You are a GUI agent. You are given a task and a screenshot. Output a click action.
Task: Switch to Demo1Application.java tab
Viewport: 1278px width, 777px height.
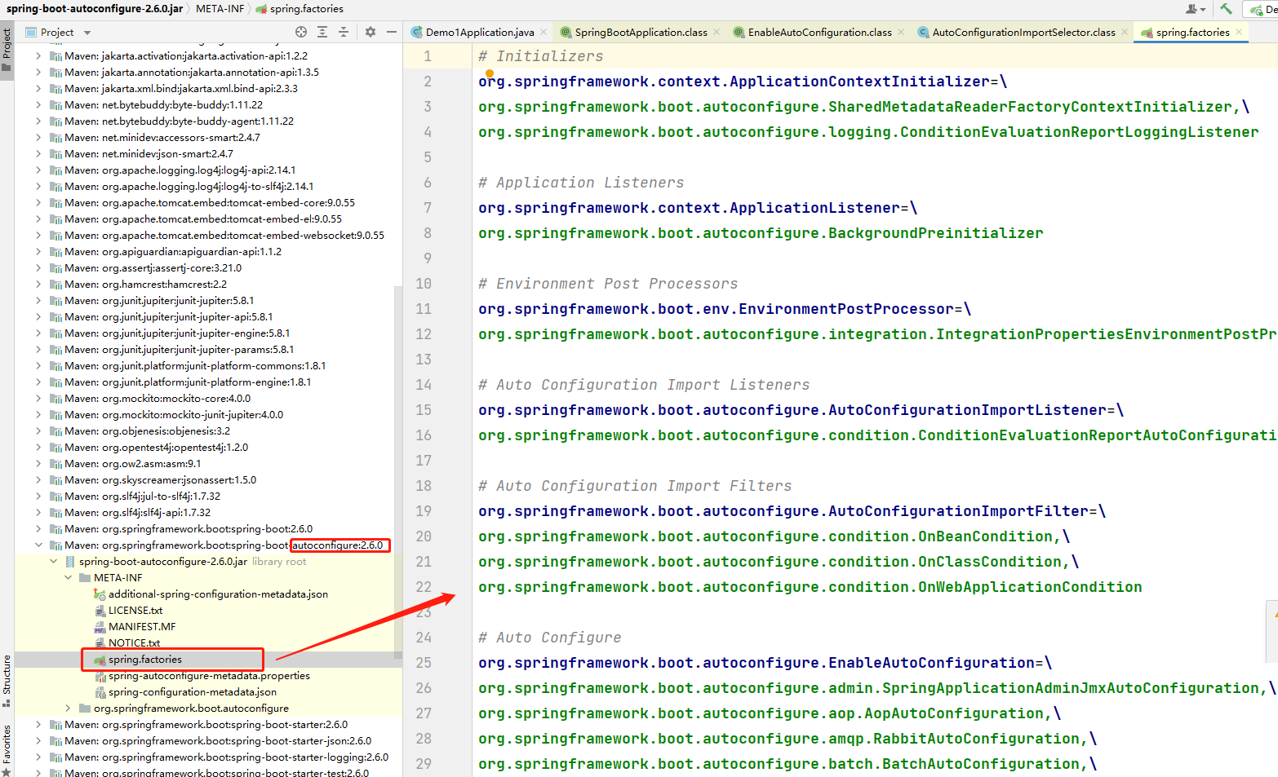479,32
